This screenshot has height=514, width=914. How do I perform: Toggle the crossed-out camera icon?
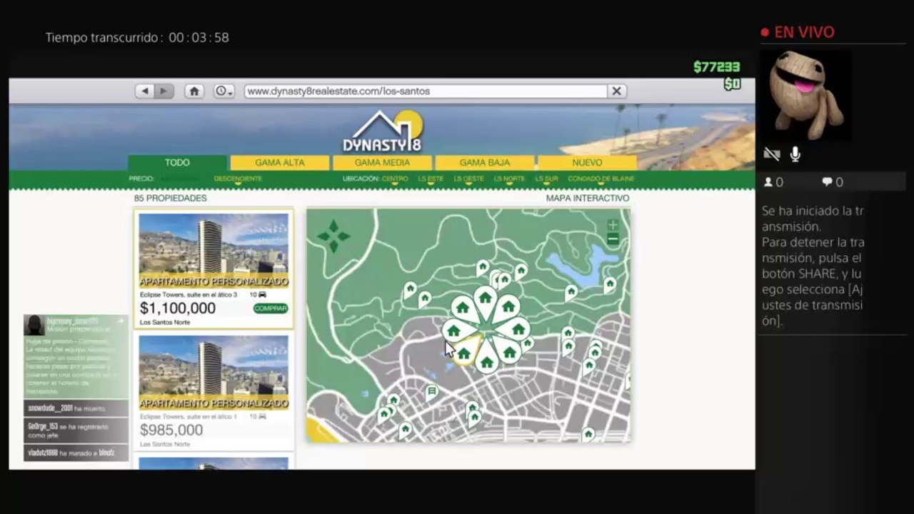click(x=771, y=154)
